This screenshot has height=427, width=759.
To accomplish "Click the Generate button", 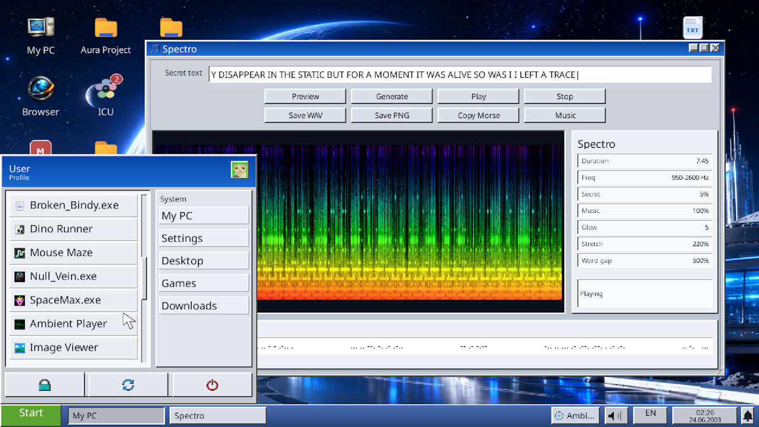I will click(392, 97).
